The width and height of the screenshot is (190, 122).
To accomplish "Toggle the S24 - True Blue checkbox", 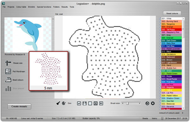I will (x=160, y=82).
